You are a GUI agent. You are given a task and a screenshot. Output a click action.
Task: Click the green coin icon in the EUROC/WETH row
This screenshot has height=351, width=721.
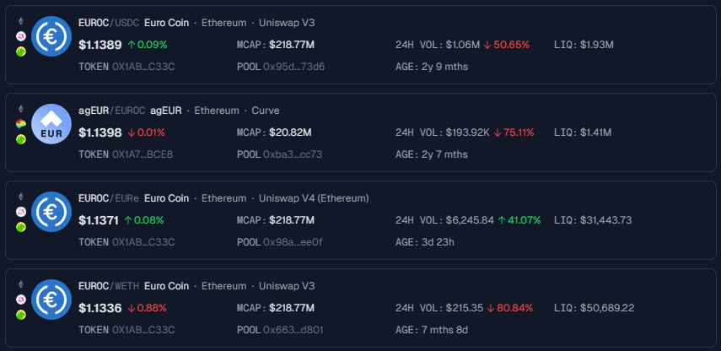21,315
